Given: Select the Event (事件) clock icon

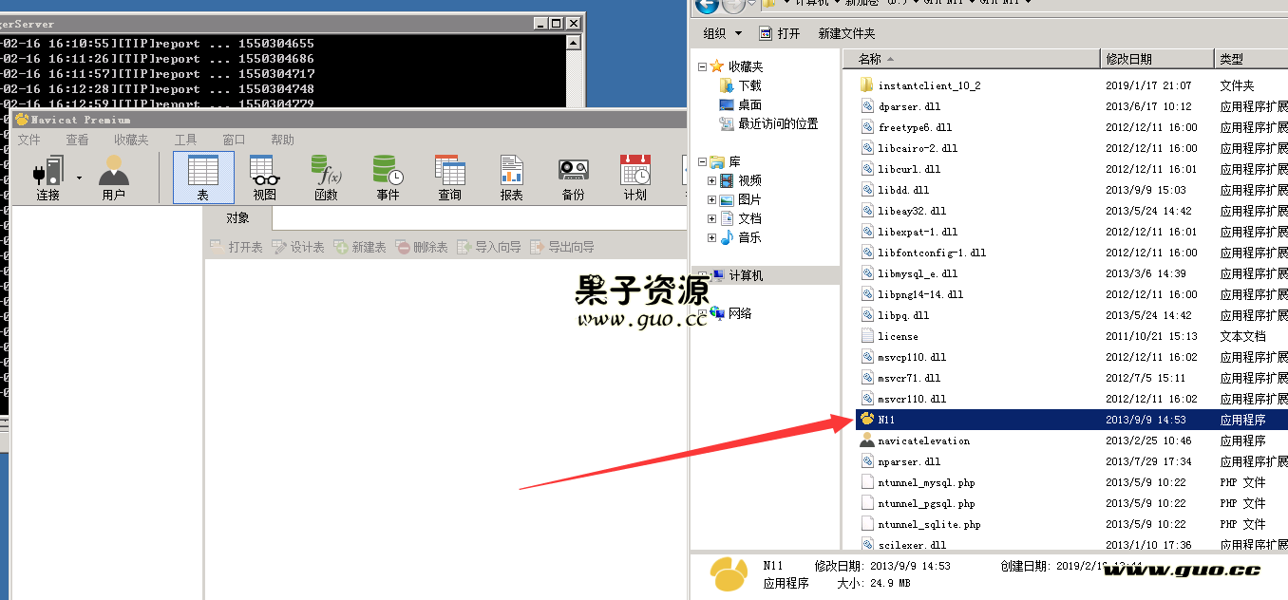Looking at the screenshot, I should [x=388, y=178].
